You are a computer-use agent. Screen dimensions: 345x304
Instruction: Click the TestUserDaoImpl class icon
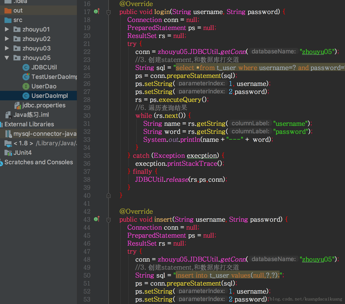26,77
